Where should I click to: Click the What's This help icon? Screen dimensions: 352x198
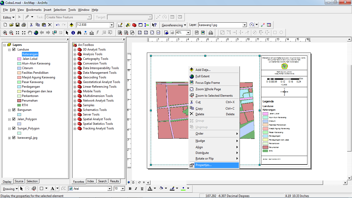point(154,25)
